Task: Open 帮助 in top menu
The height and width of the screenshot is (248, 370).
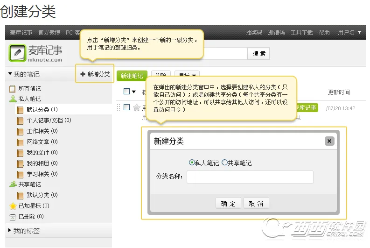Action: (324, 33)
